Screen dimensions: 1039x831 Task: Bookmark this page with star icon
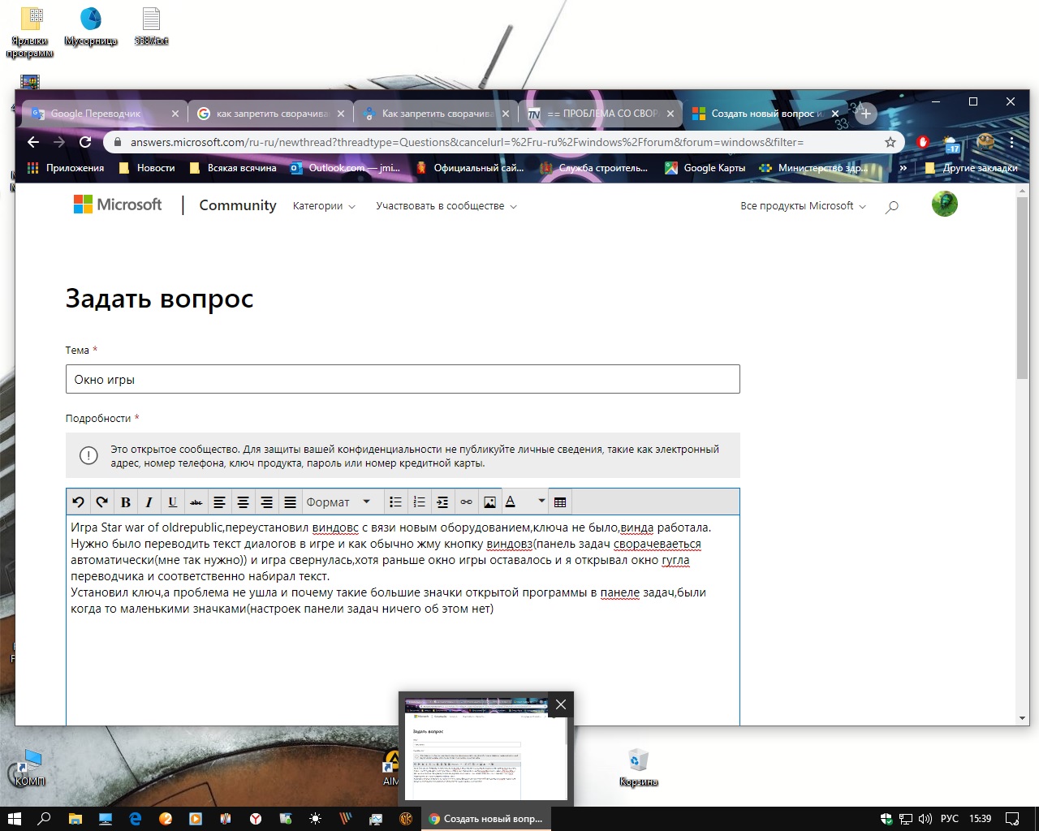coord(890,142)
